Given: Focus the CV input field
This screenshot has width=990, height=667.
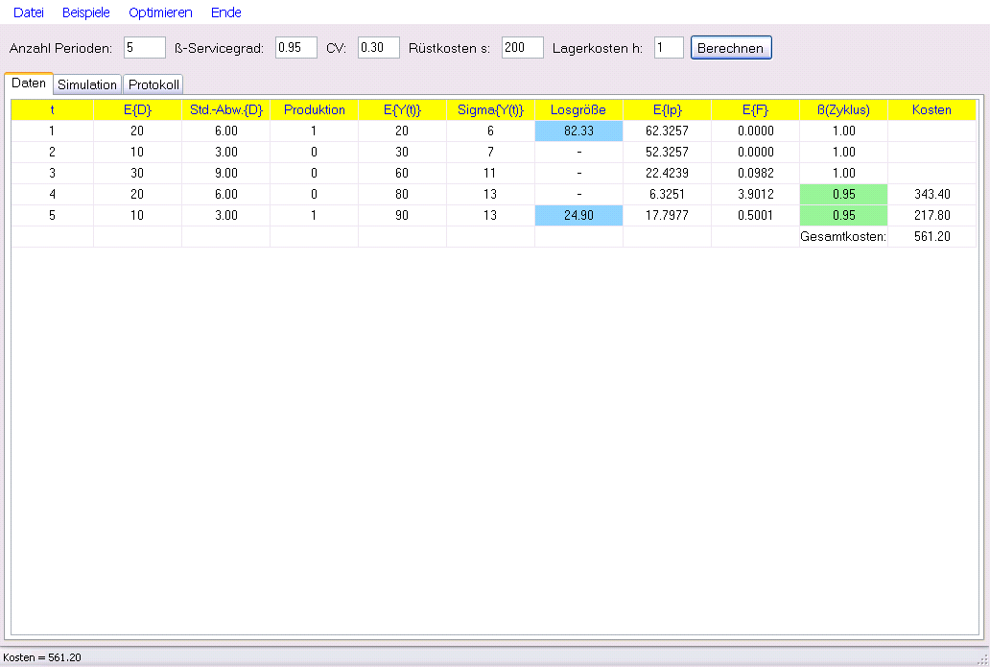Looking at the screenshot, I should point(378,47).
